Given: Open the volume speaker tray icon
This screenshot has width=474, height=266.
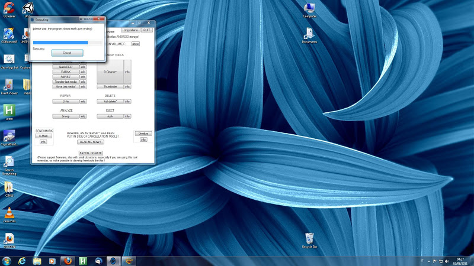Looking at the screenshot, I should tap(446, 260).
